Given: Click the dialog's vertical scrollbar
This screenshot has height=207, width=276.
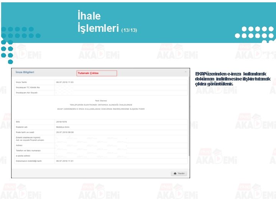Looking at the screenshot, I should 189,116.
